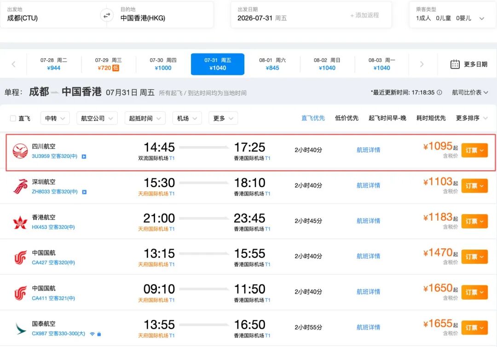Click Hong Kong Airlines logo
This screenshot has height=347, width=497.
click(x=20, y=222)
